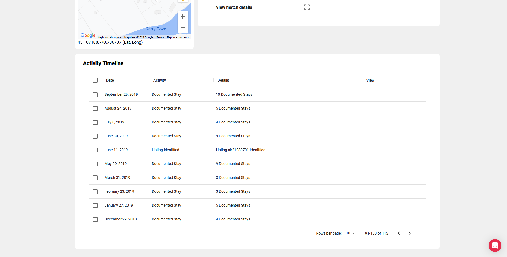Check the September 29, 2019 row
The width and height of the screenshot is (507, 257).
pos(95,95)
